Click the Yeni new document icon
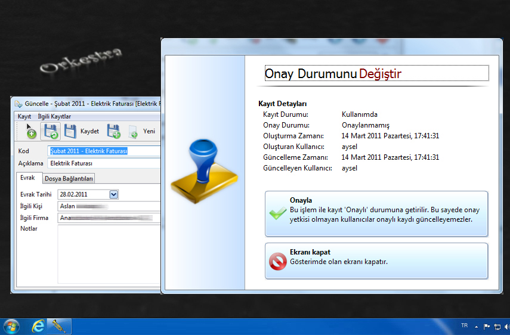 [133, 132]
